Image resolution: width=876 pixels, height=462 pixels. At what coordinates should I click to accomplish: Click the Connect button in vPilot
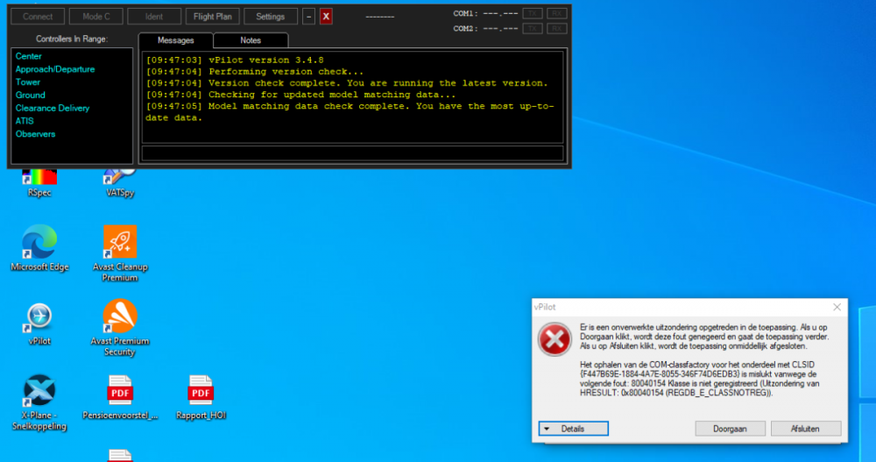[38, 17]
